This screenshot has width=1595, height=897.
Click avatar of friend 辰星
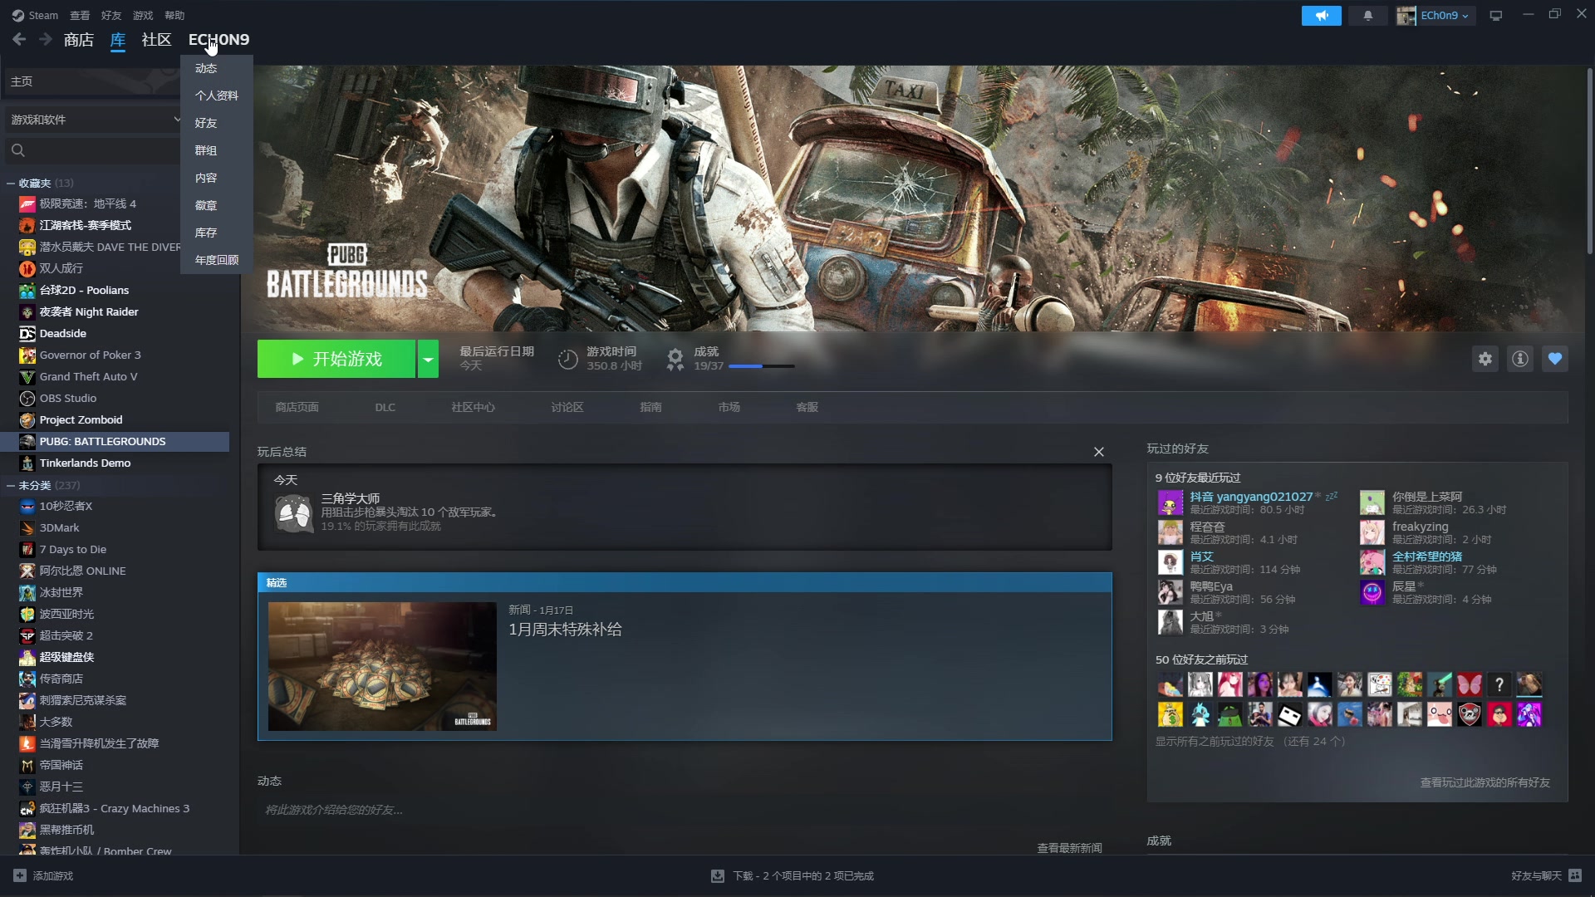click(1372, 592)
